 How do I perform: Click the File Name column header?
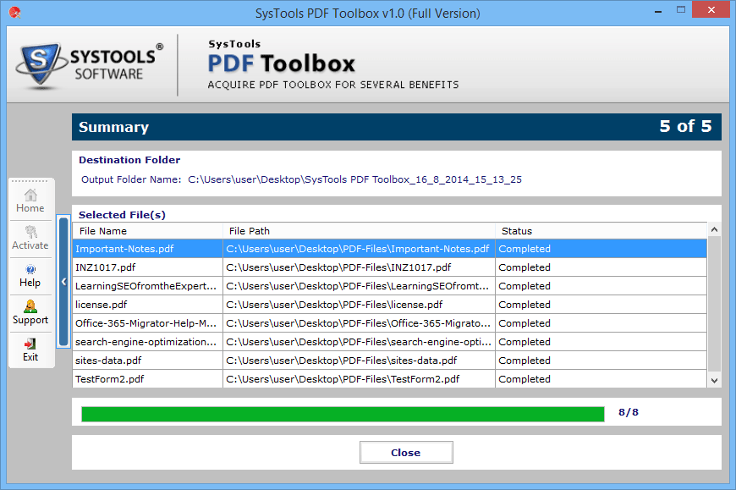click(x=147, y=231)
